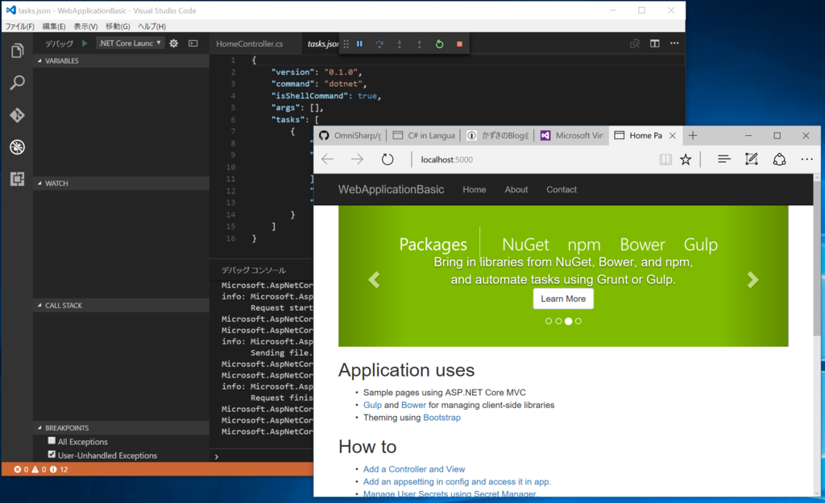
Task: Follow the Gulp link in Application uses
Action: point(372,406)
